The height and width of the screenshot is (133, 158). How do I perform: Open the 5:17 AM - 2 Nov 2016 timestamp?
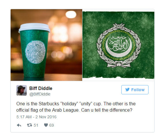click(36, 117)
